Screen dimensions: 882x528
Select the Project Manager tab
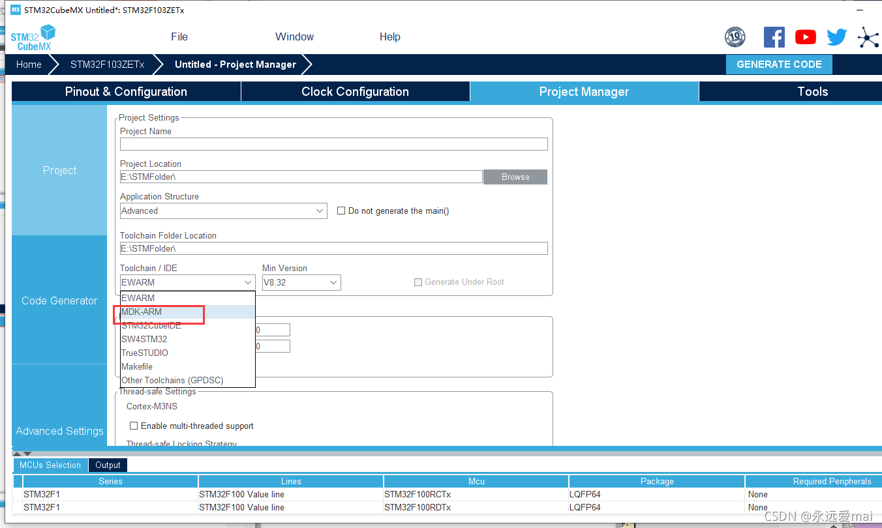pos(584,92)
